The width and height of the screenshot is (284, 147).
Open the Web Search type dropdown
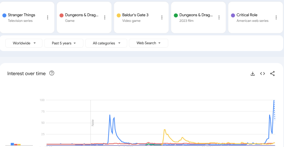[149, 43]
